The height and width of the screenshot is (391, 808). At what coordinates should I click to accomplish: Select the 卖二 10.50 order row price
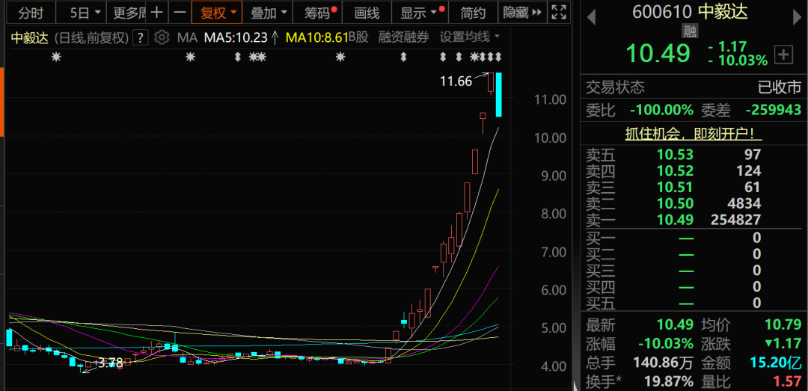point(675,203)
